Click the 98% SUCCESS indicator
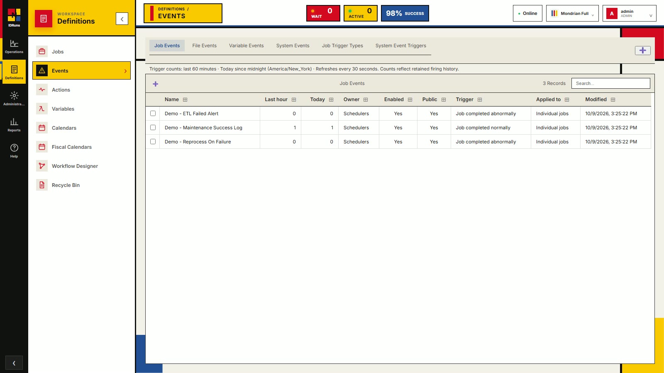 pyautogui.click(x=405, y=13)
